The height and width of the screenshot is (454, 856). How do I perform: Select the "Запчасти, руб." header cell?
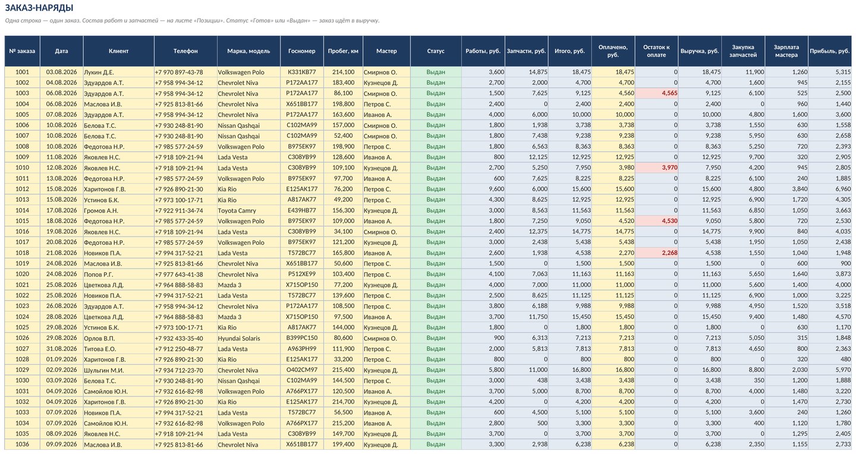(527, 51)
